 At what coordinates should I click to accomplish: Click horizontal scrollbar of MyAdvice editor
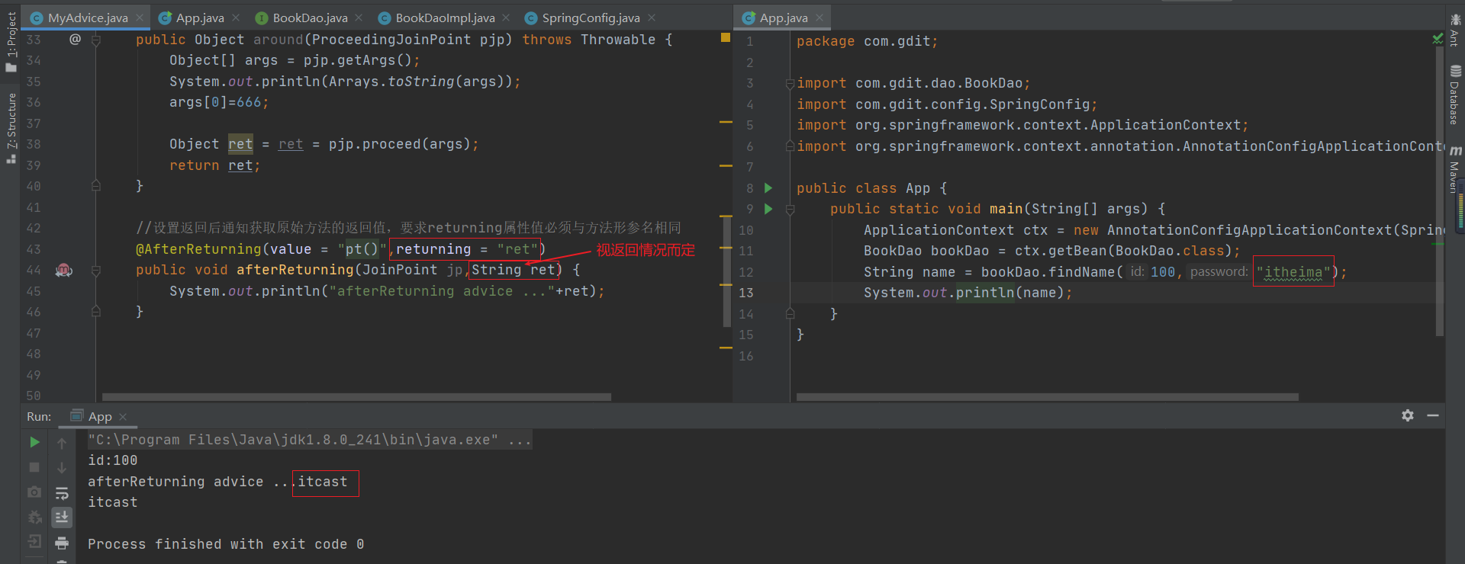356,397
